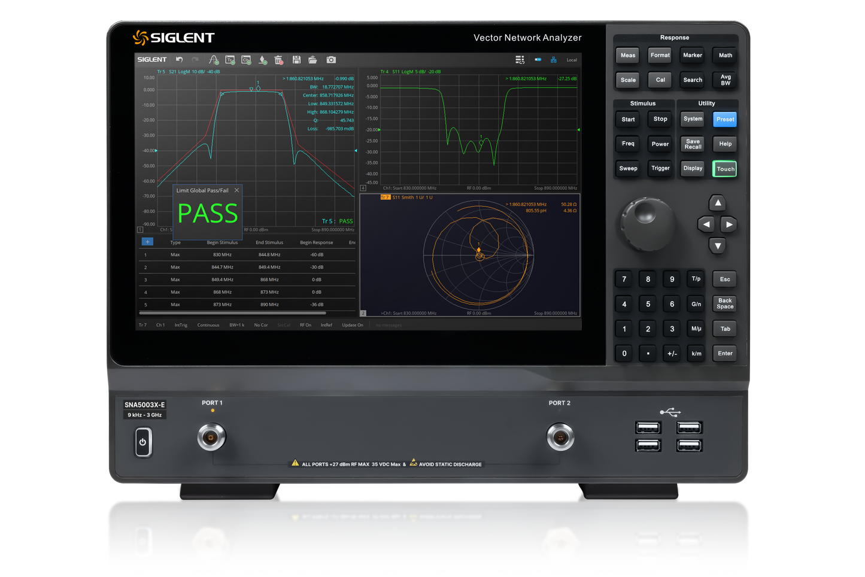This screenshot has height=577, width=865.
Task: Click the add marker icon in toolbar
Action: (x=263, y=60)
